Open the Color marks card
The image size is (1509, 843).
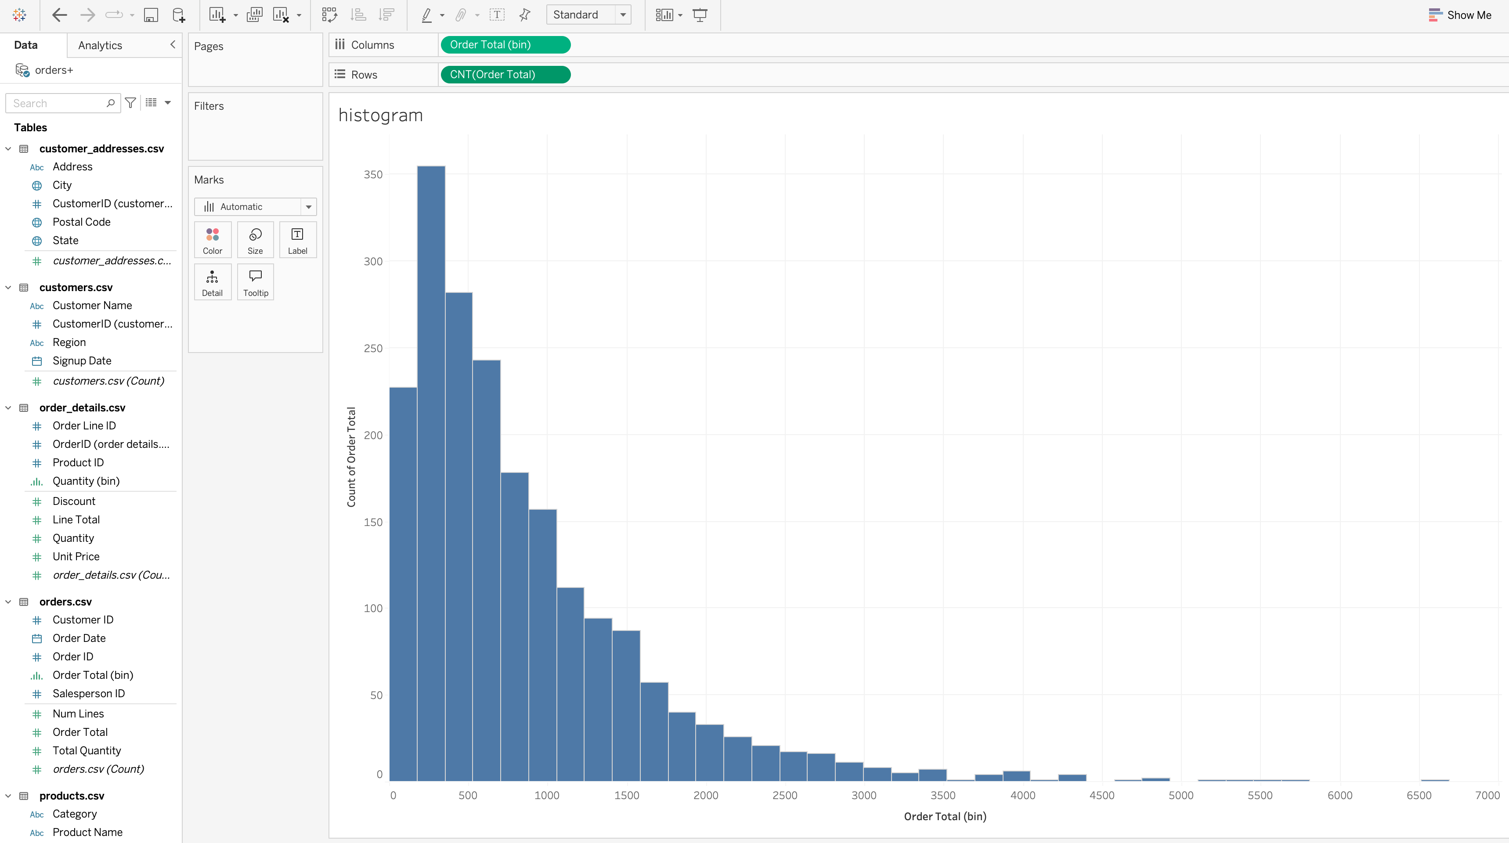pos(213,240)
